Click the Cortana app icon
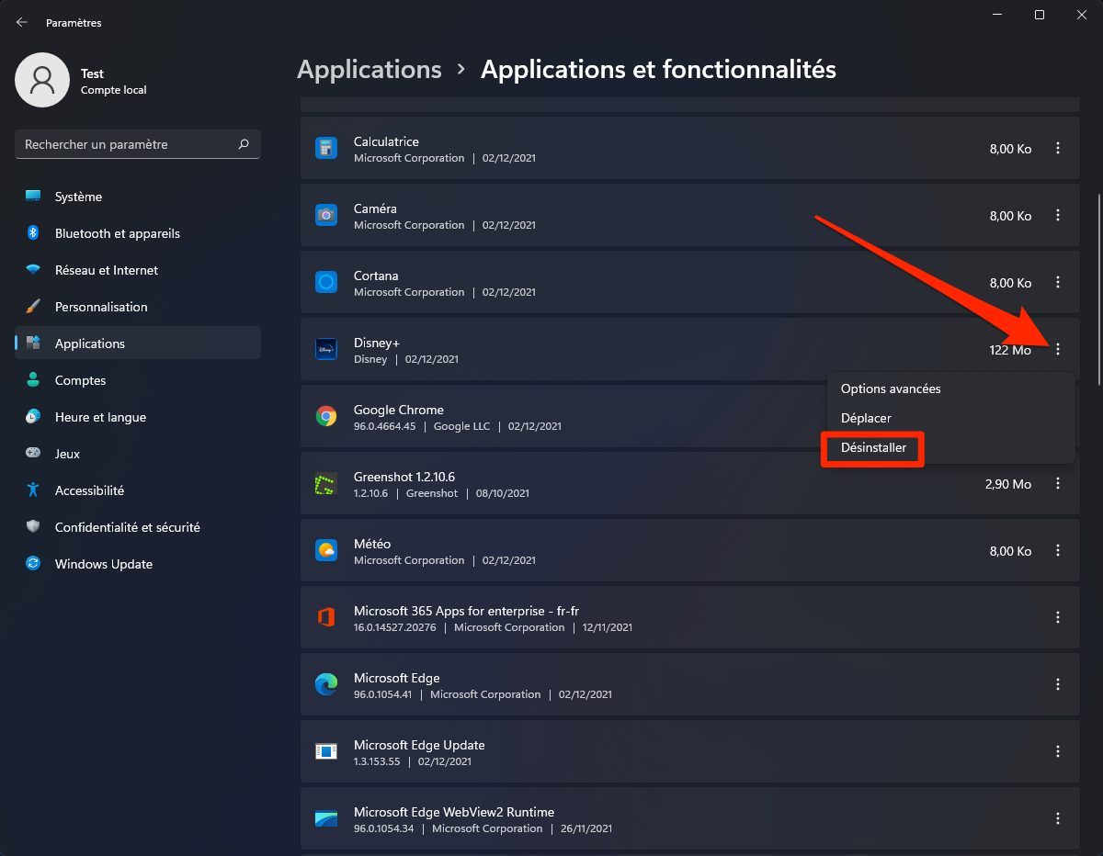This screenshot has height=856, width=1103. [326, 282]
